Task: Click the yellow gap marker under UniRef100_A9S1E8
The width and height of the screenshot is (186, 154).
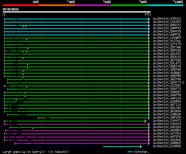Action: [x=33, y=128]
